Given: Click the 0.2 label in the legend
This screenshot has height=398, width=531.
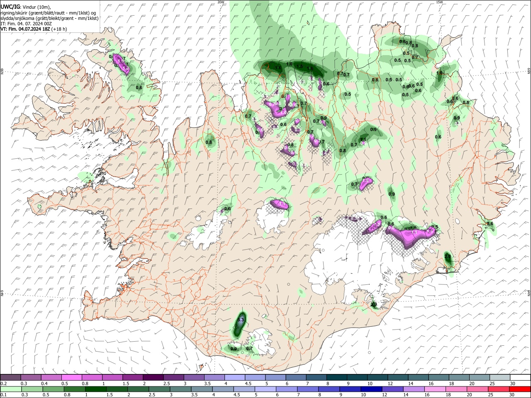Looking at the screenshot, I should 3,383.
